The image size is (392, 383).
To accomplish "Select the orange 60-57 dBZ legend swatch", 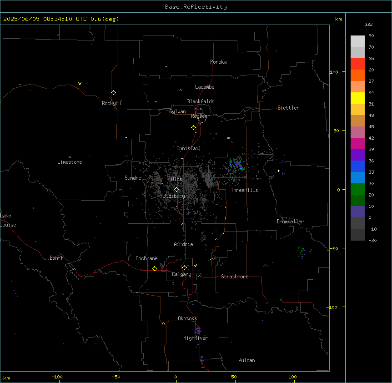I will pos(357,75).
